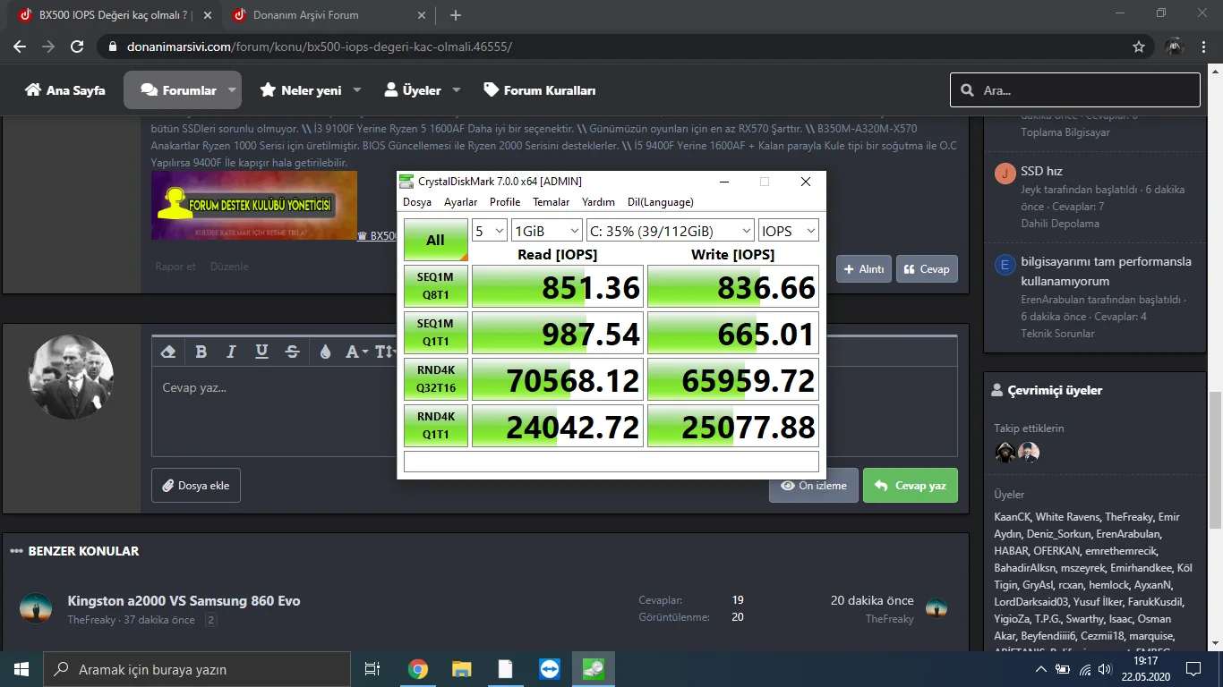Open a new browser tab with plus icon
The image size is (1223, 687).
pos(456,15)
